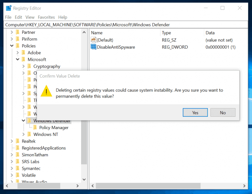Open the File menu

tap(8, 17)
